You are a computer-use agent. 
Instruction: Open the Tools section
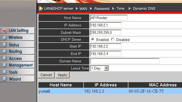click(x=17, y=72)
